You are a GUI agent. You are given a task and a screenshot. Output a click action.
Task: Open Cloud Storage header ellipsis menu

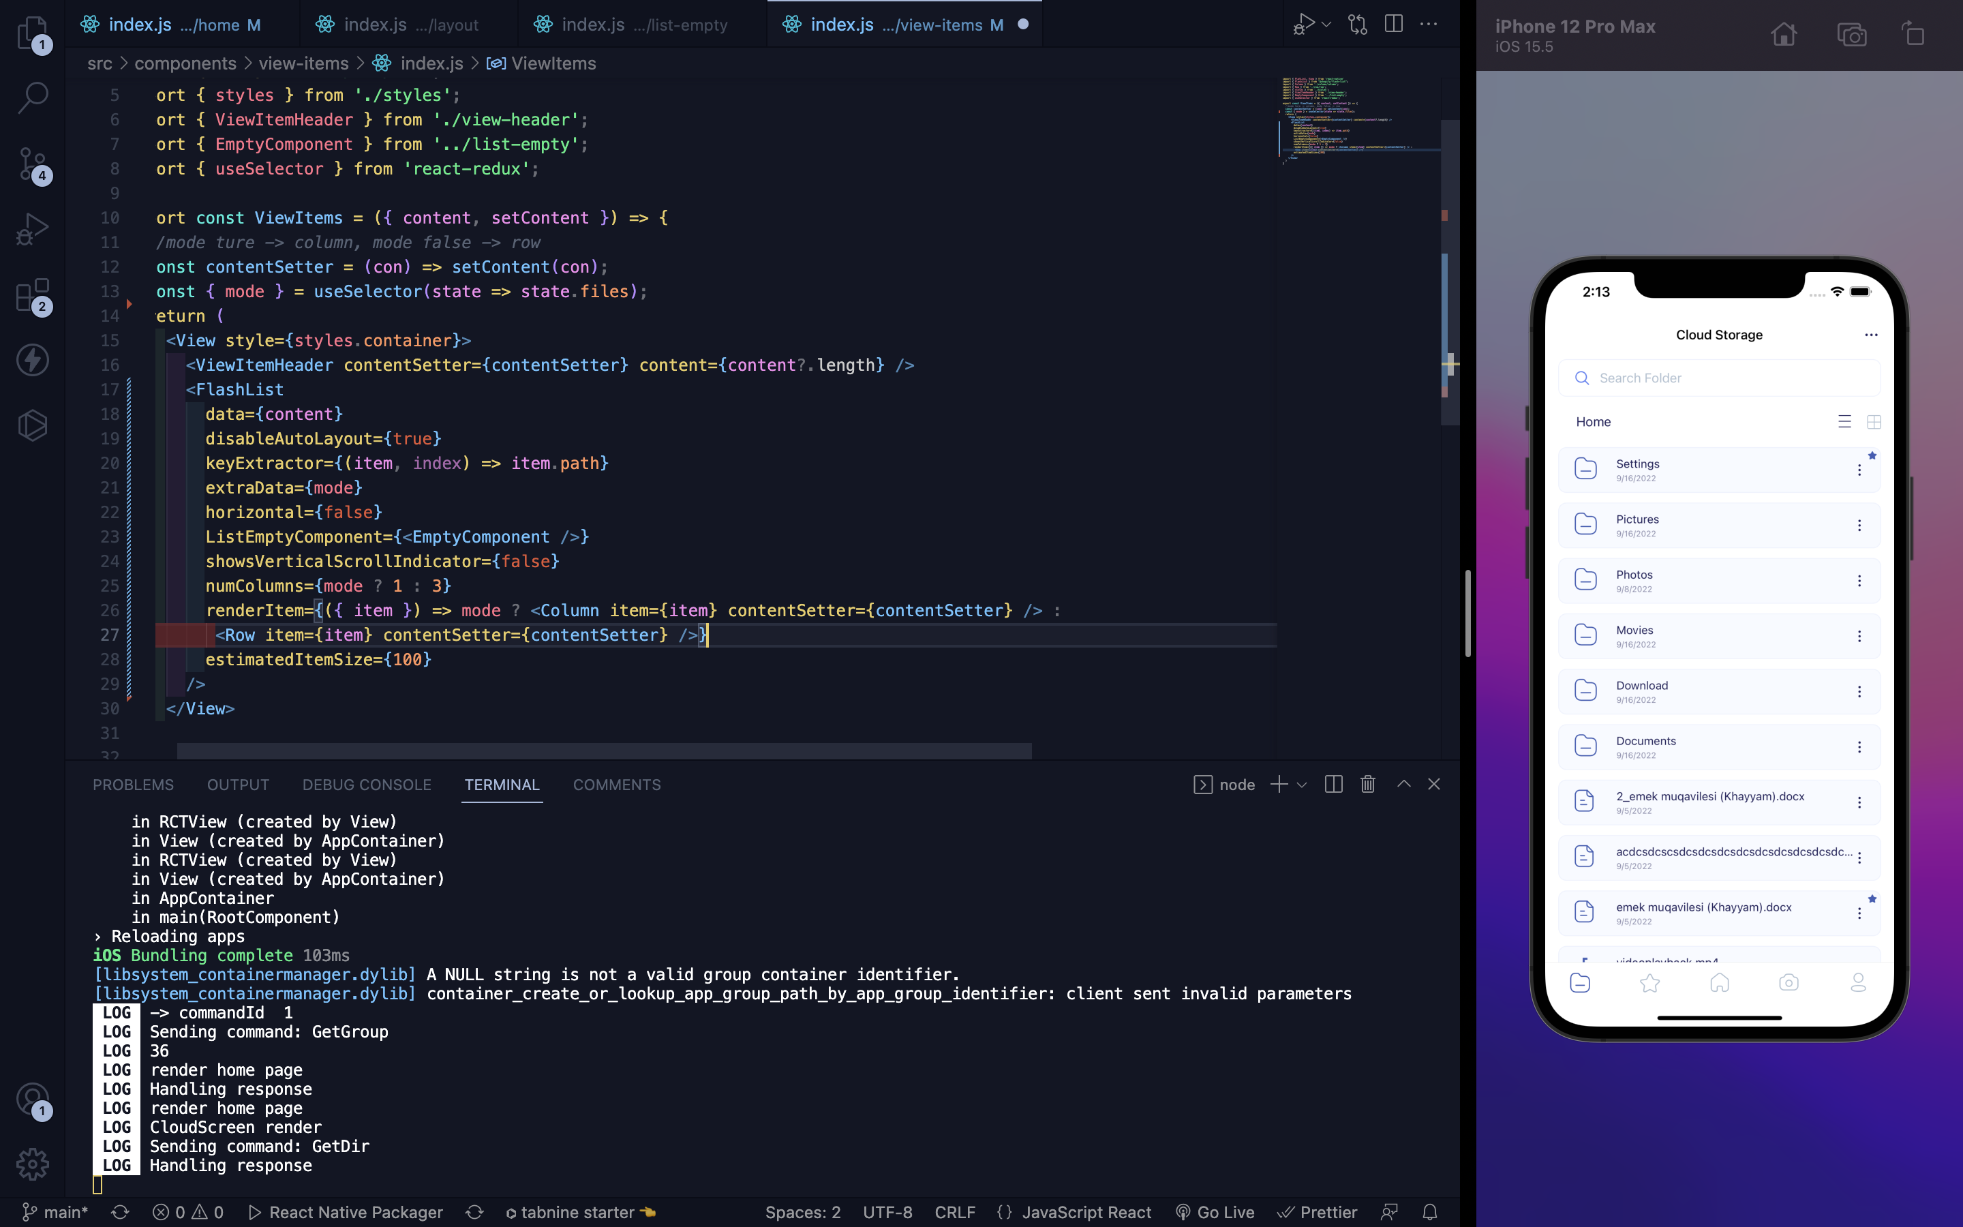(1870, 335)
